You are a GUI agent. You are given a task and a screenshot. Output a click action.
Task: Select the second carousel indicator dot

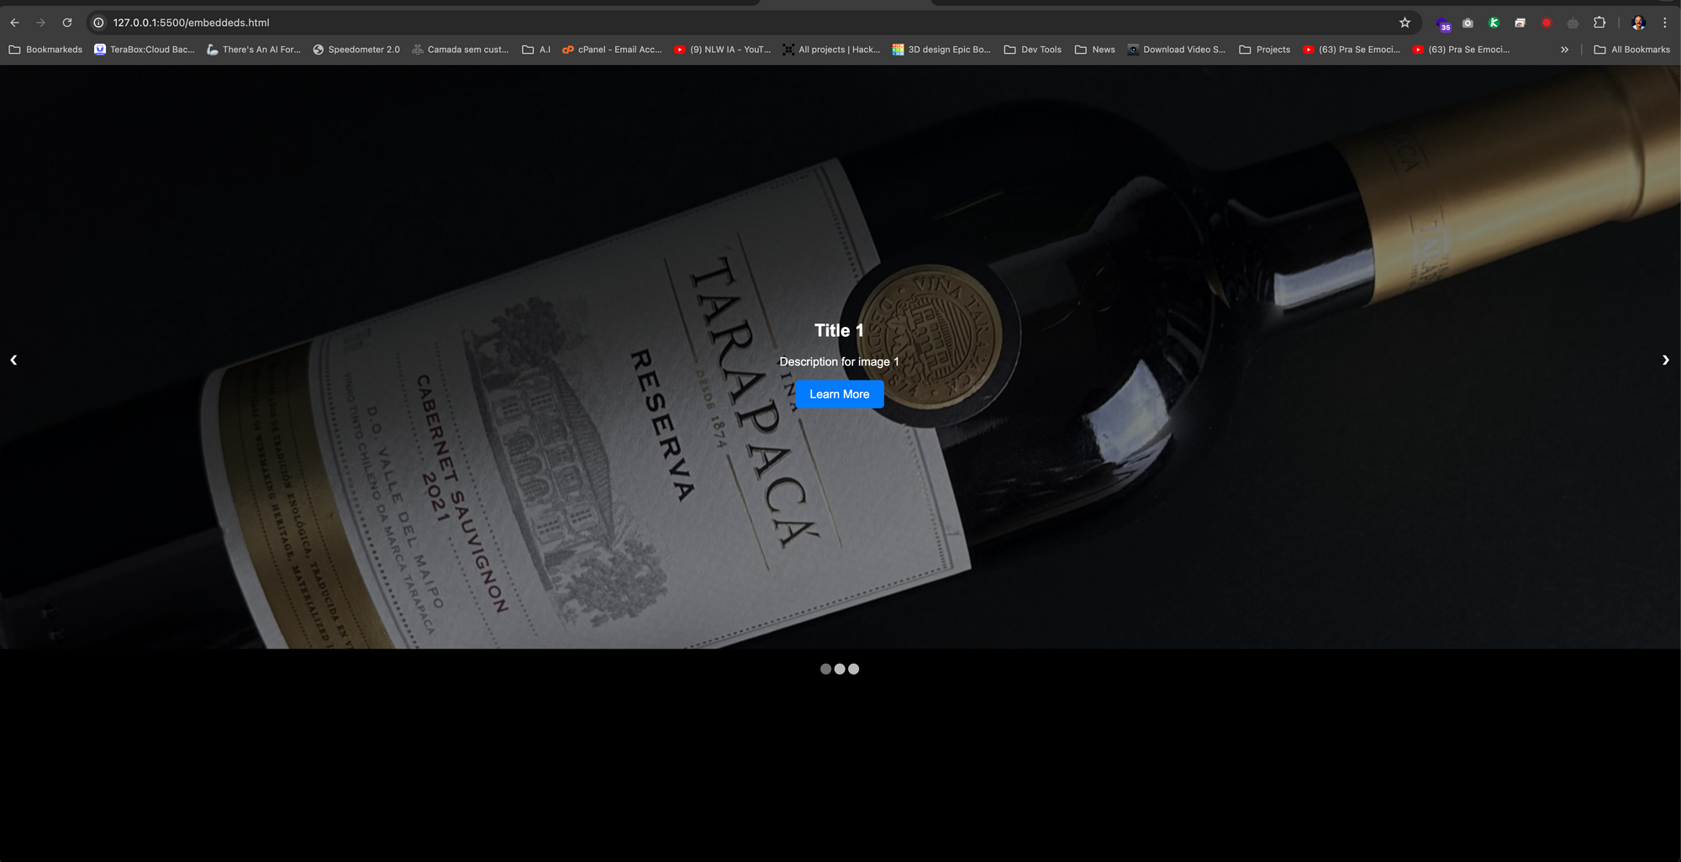tap(840, 669)
